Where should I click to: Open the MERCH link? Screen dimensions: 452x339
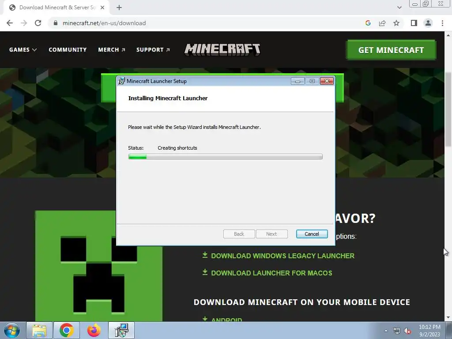point(112,49)
